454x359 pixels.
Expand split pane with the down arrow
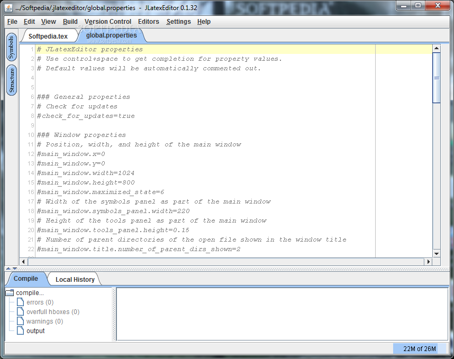coord(14,269)
